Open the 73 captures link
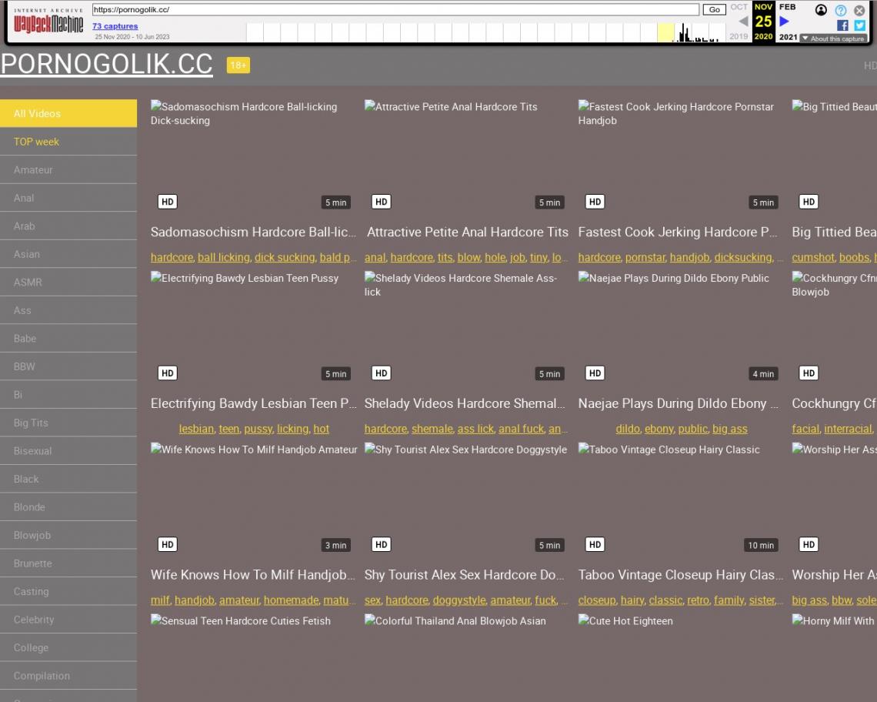 coord(115,25)
